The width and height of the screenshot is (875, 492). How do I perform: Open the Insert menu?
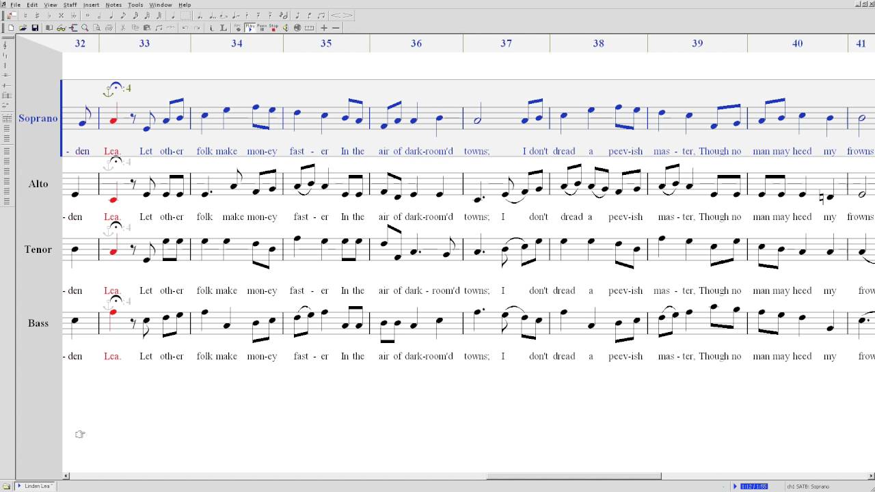click(91, 5)
